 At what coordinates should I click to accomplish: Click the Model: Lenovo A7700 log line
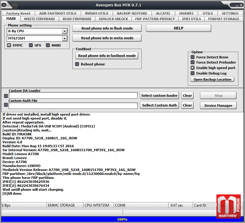(21, 154)
